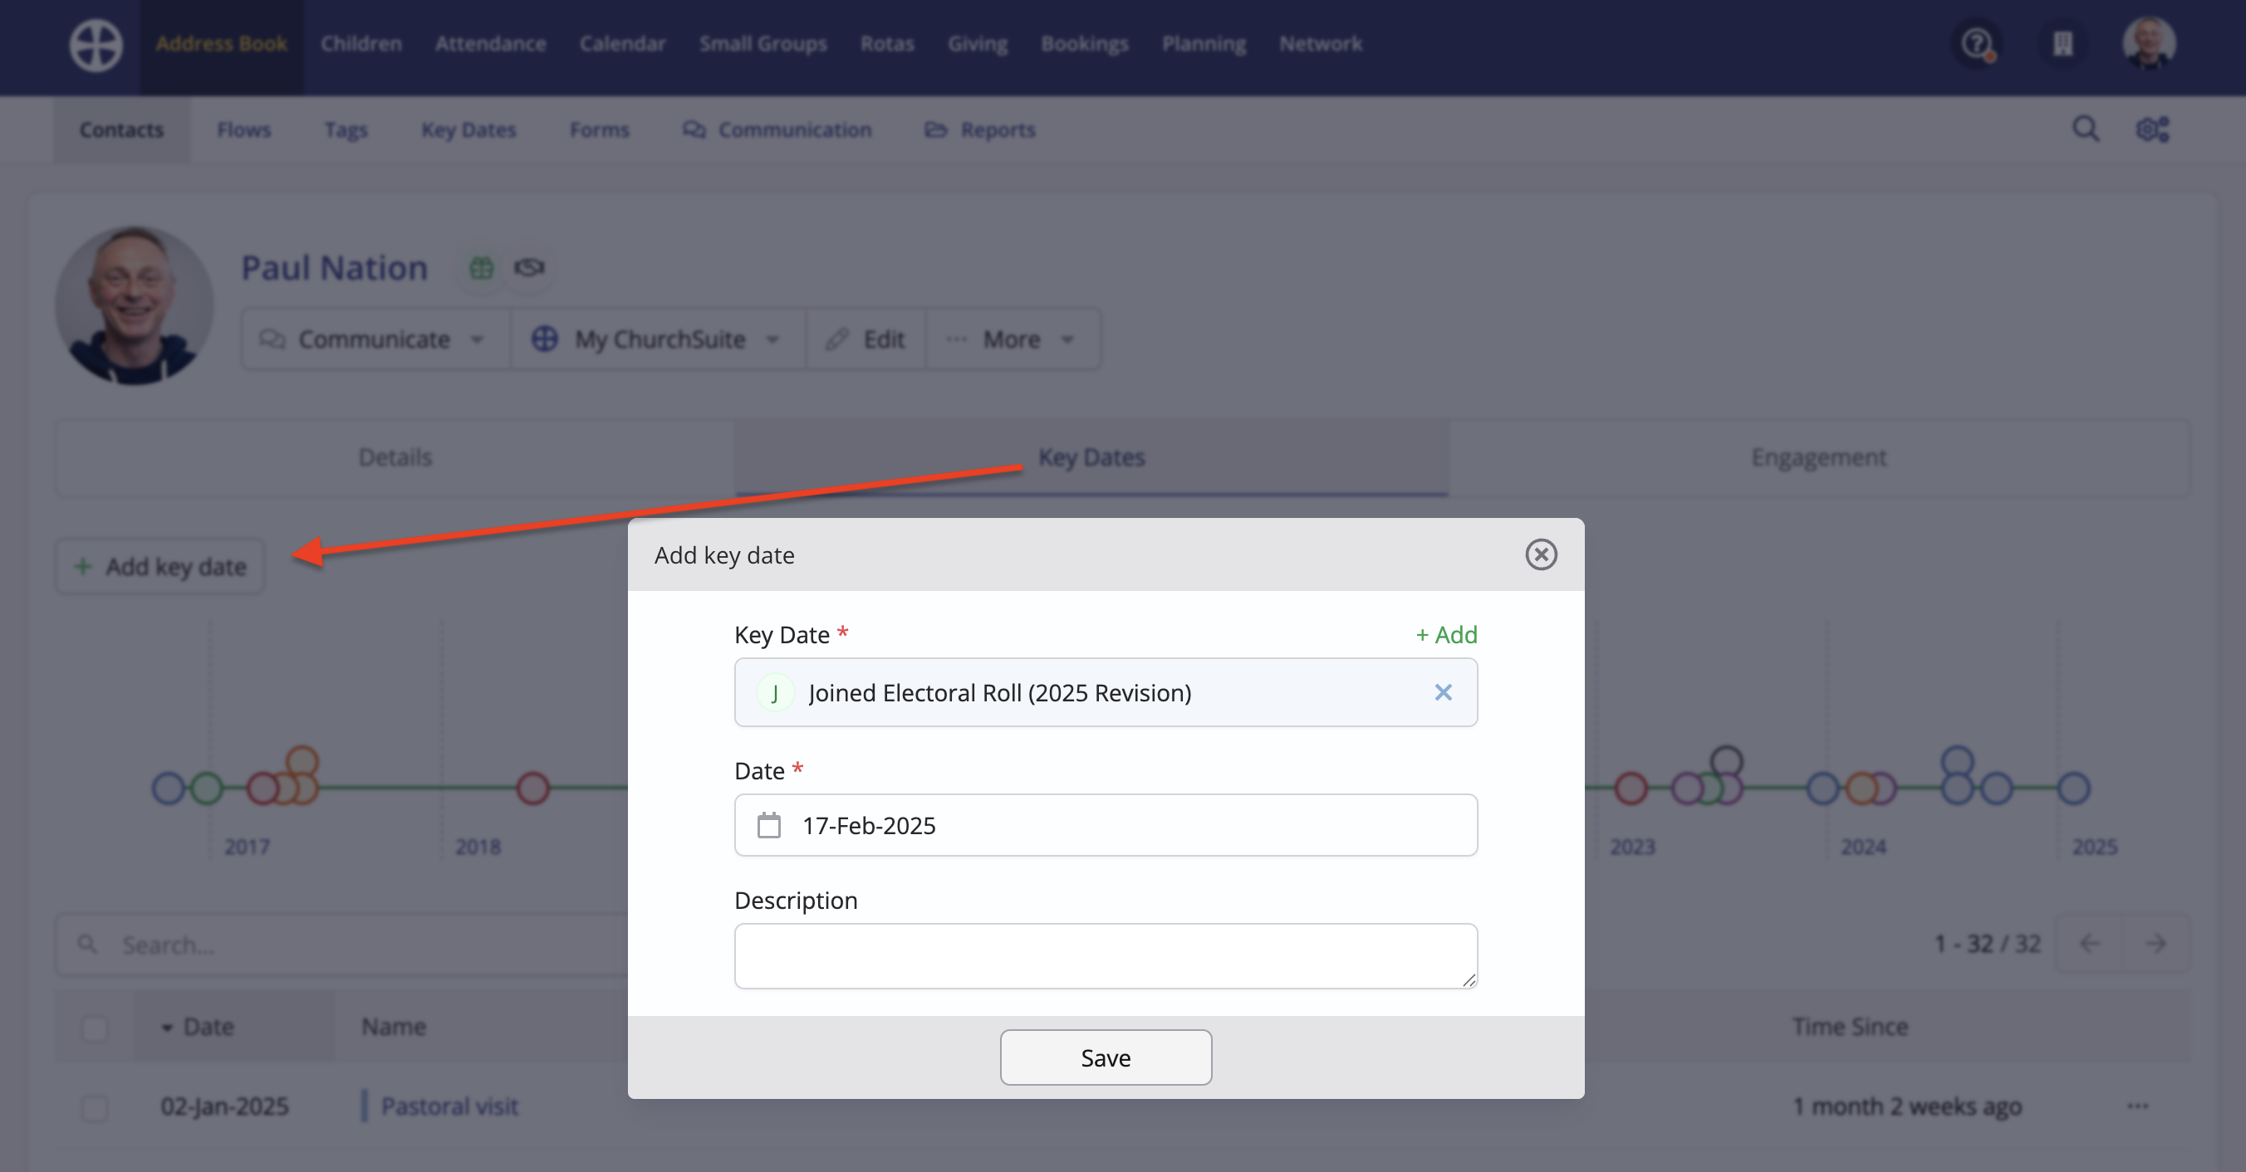Open the Key Date selection field
2246x1172 pixels.
click(1106, 693)
